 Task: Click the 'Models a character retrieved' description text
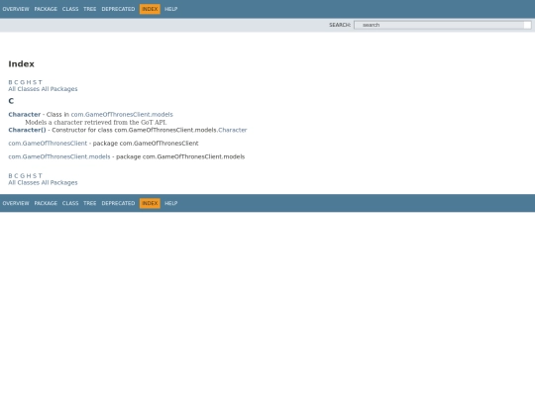coord(96,122)
